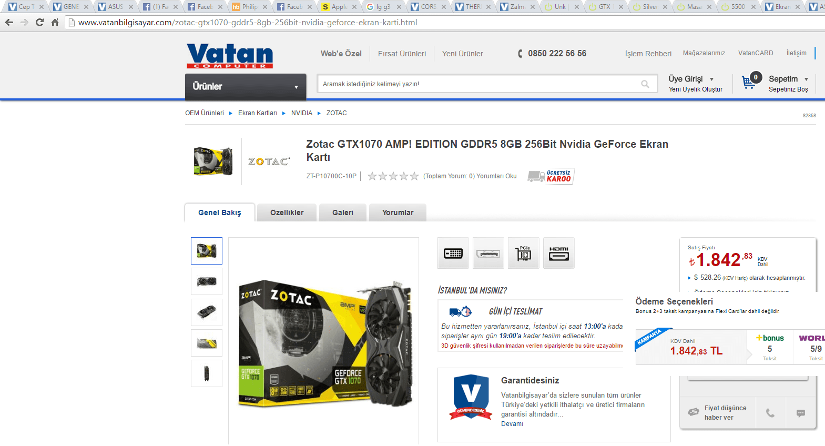Screen dimensions: 825x446
Task: Reload the page with the refresh icon
Action: coord(39,23)
